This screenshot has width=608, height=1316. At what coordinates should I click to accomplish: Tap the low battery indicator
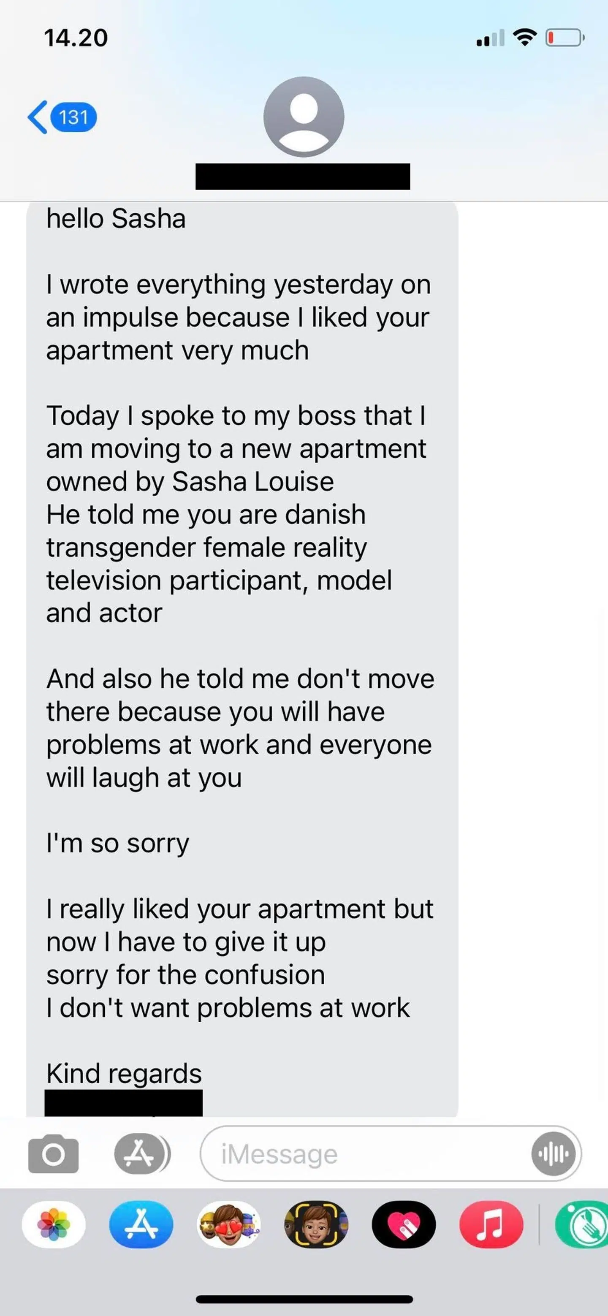[x=564, y=37]
